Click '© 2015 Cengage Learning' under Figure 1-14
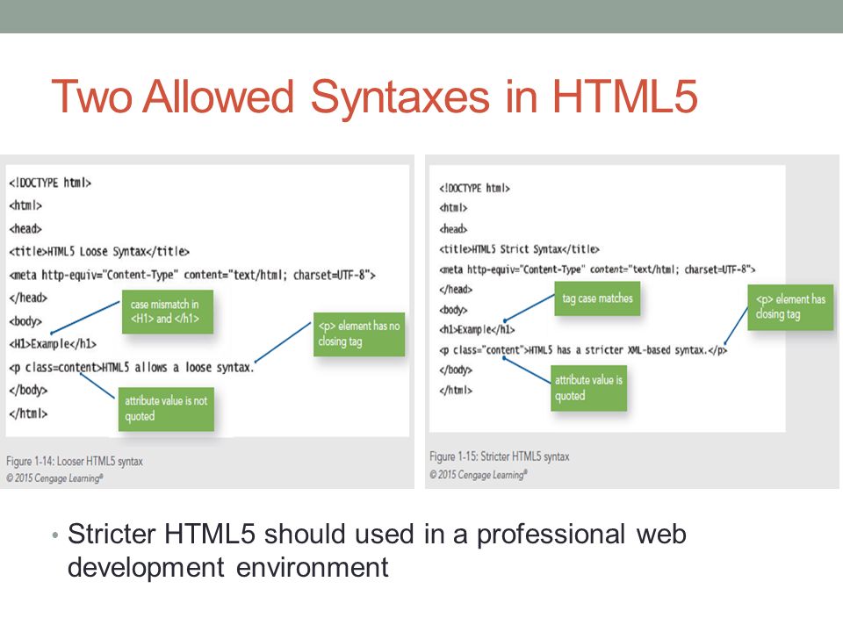The image size is (843, 632). pos(54,478)
